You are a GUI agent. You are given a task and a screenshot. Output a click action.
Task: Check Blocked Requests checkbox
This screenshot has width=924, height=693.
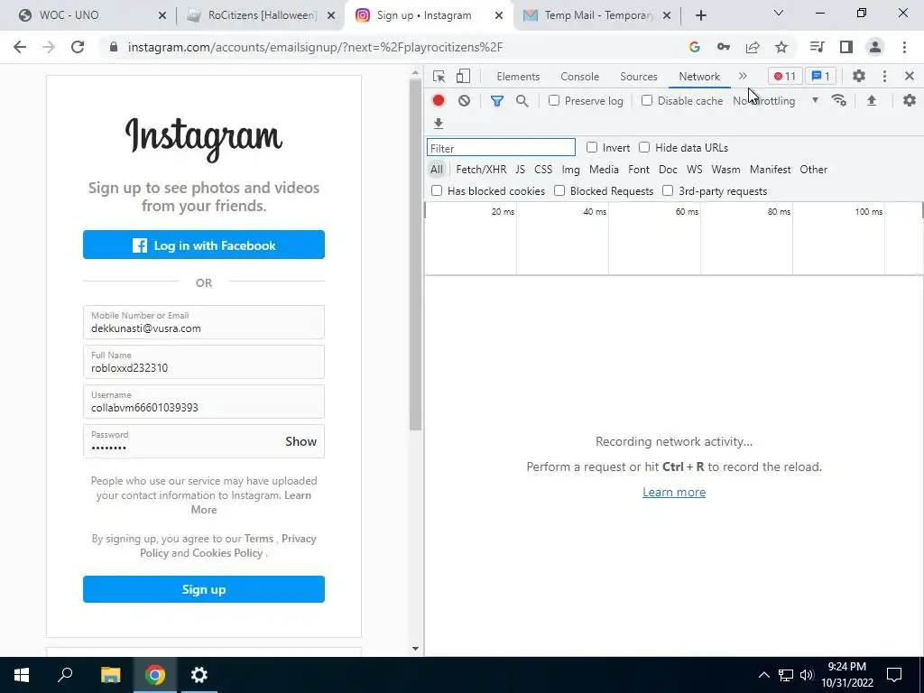(559, 190)
